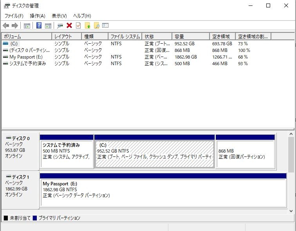
Task: Open Help via question mark icon
Action: [39, 25]
